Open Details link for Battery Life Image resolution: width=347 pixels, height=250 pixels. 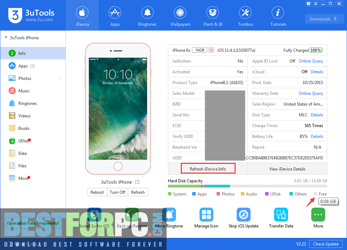click(317, 136)
